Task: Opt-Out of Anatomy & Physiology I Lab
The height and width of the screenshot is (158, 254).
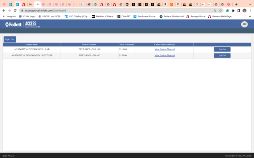Action: click(222, 49)
